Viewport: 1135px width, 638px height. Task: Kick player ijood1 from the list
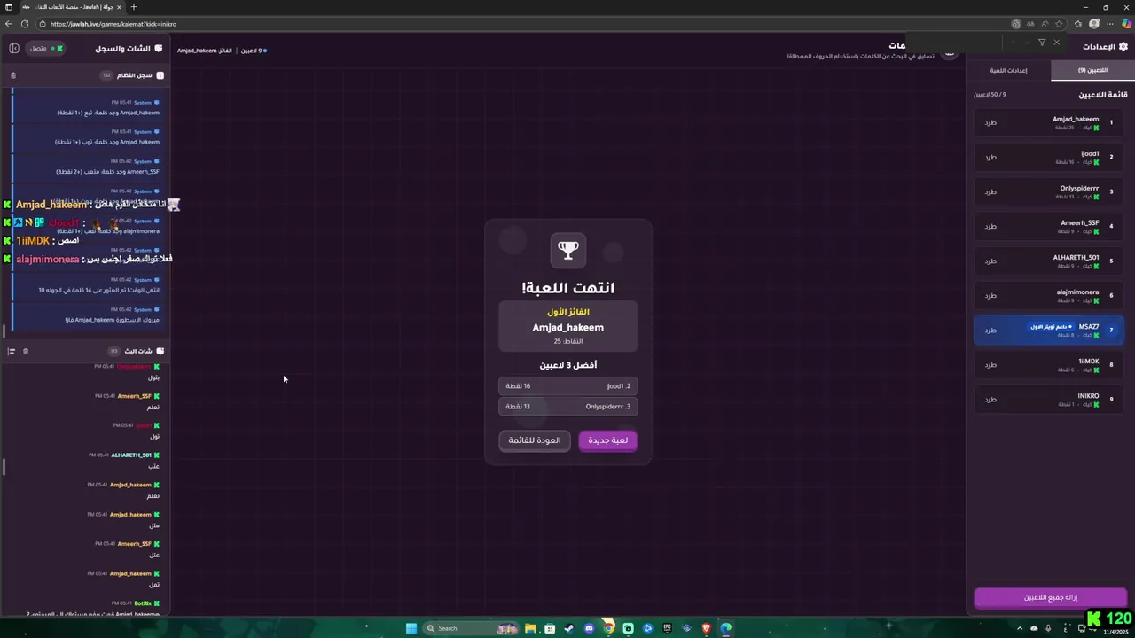pos(990,157)
